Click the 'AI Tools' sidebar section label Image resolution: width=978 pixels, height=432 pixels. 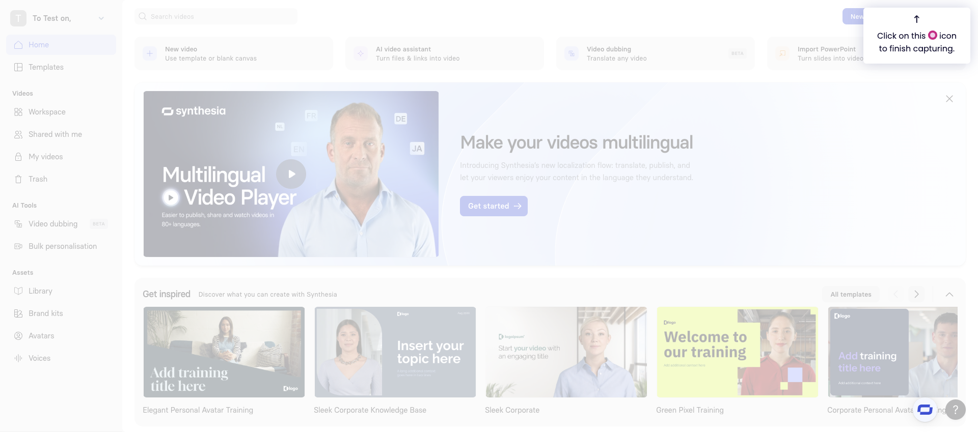coord(24,206)
